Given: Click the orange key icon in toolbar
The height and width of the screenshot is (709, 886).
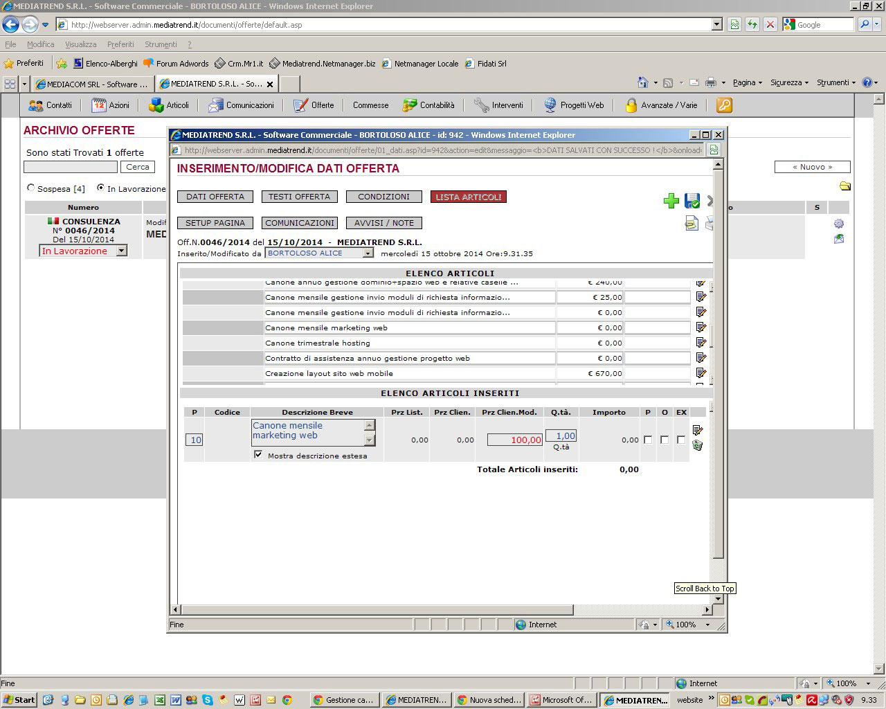Looking at the screenshot, I should [724, 105].
